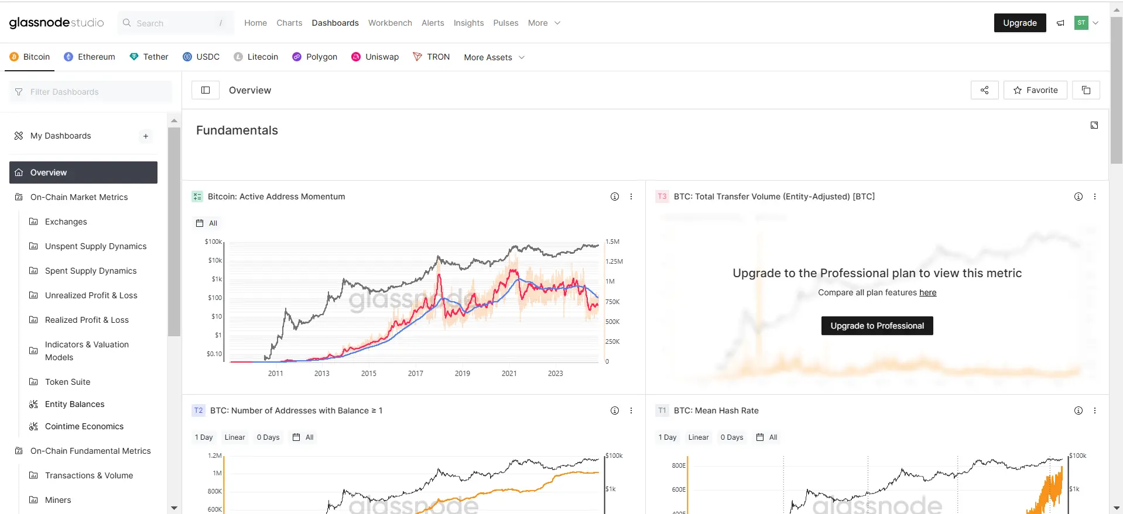This screenshot has width=1123, height=514.
Task: Open Cointime Economics dashboard
Action: [x=84, y=426]
